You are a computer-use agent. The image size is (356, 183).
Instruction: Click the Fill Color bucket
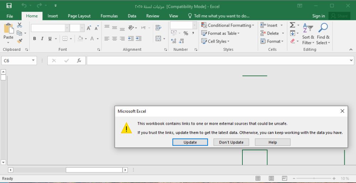80,39
